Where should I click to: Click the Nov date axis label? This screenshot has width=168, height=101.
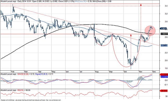[140, 71]
